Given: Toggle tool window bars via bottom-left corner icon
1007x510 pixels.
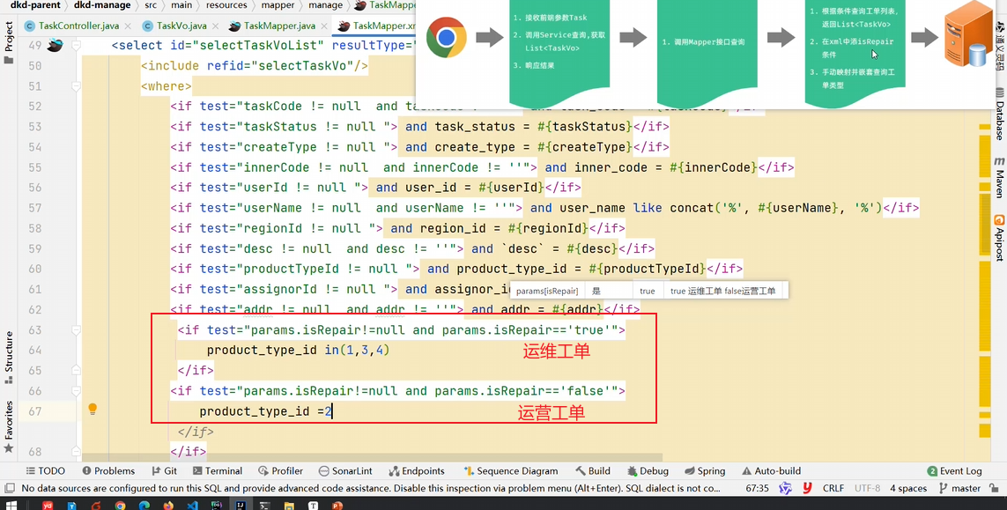Looking at the screenshot, I should (9, 488).
